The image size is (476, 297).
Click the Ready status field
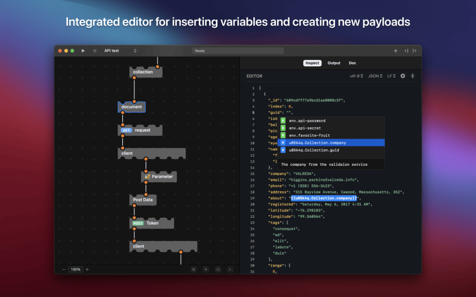click(237, 51)
